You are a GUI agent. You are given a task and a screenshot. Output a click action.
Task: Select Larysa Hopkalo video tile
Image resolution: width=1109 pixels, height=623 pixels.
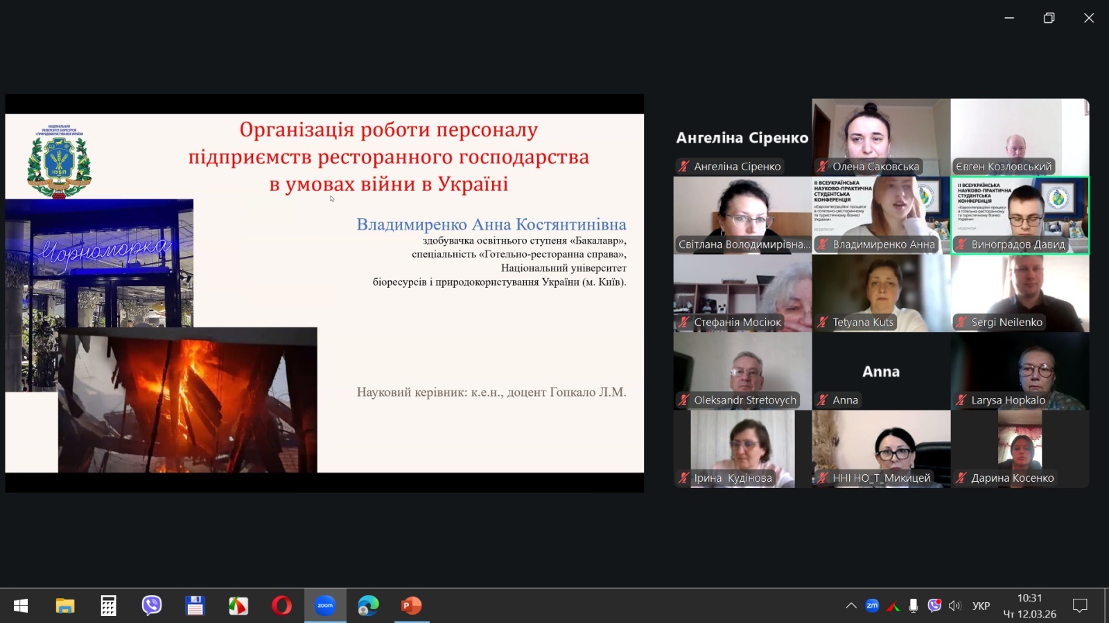[x=1020, y=370]
